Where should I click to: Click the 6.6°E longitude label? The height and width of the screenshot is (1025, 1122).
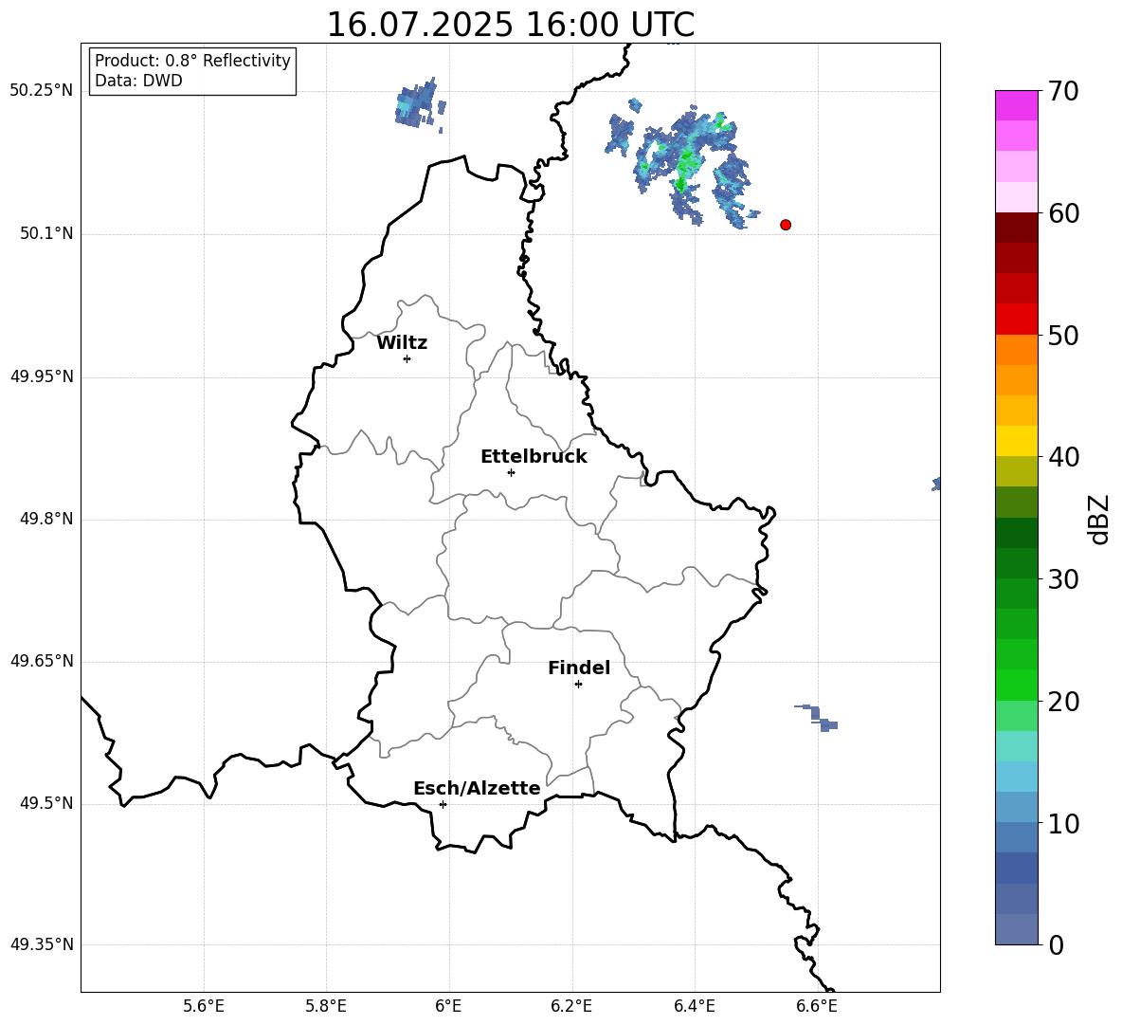817,1007
